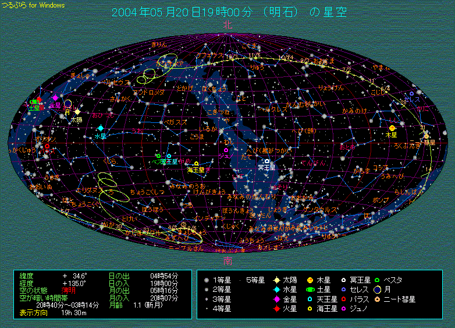Click the ケフェウス constellation label

point(210,55)
